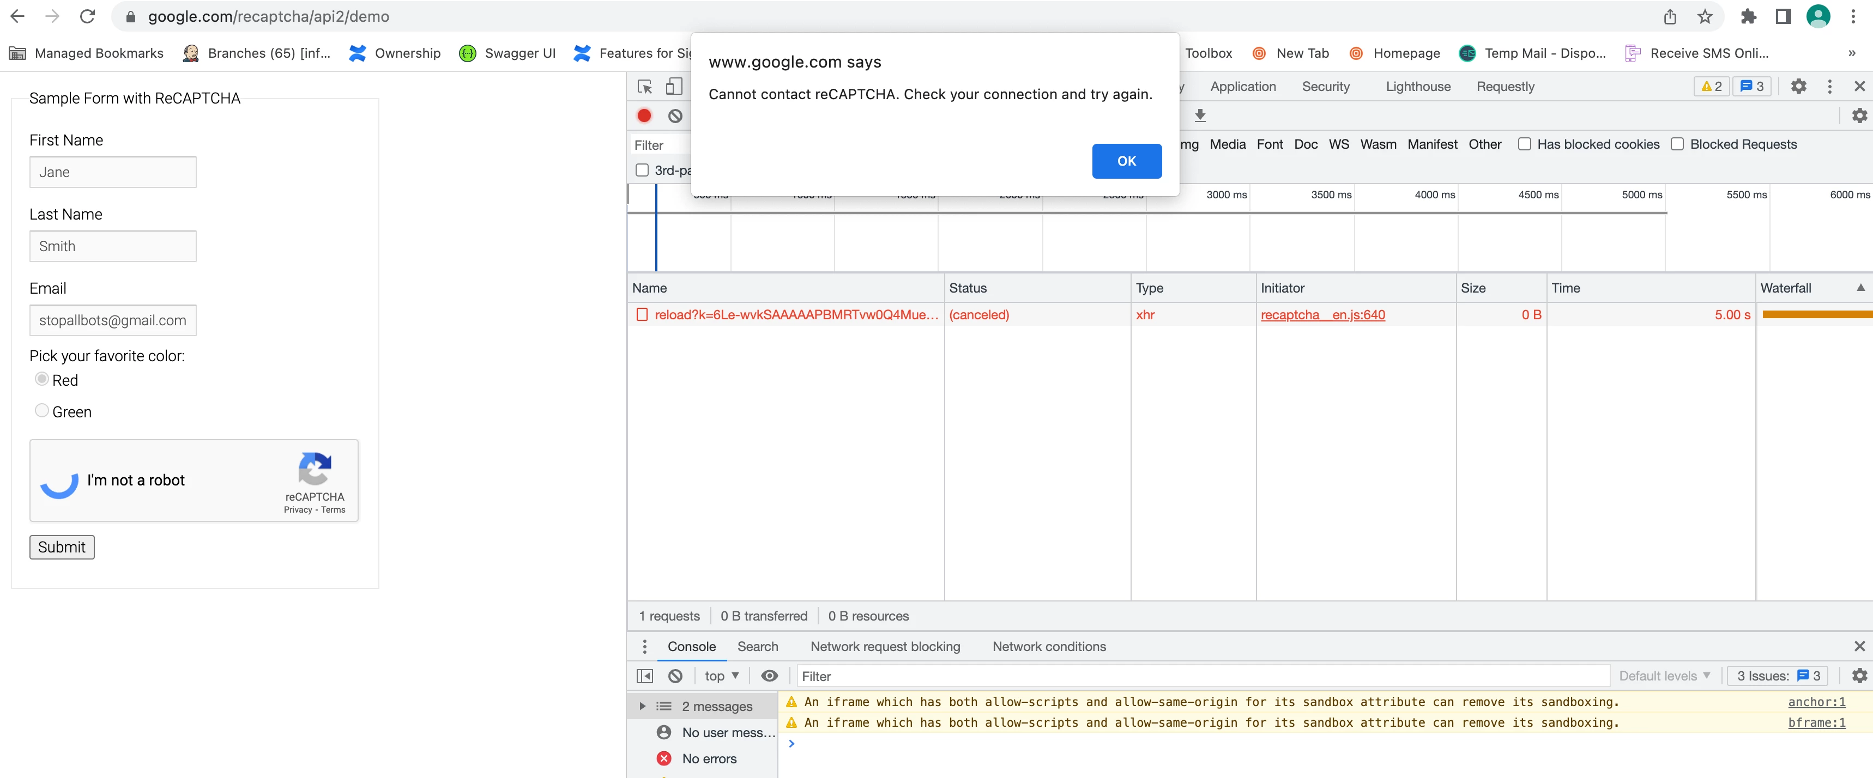Click the reCAPTCHA Terms link
1873x778 pixels.
click(333, 510)
